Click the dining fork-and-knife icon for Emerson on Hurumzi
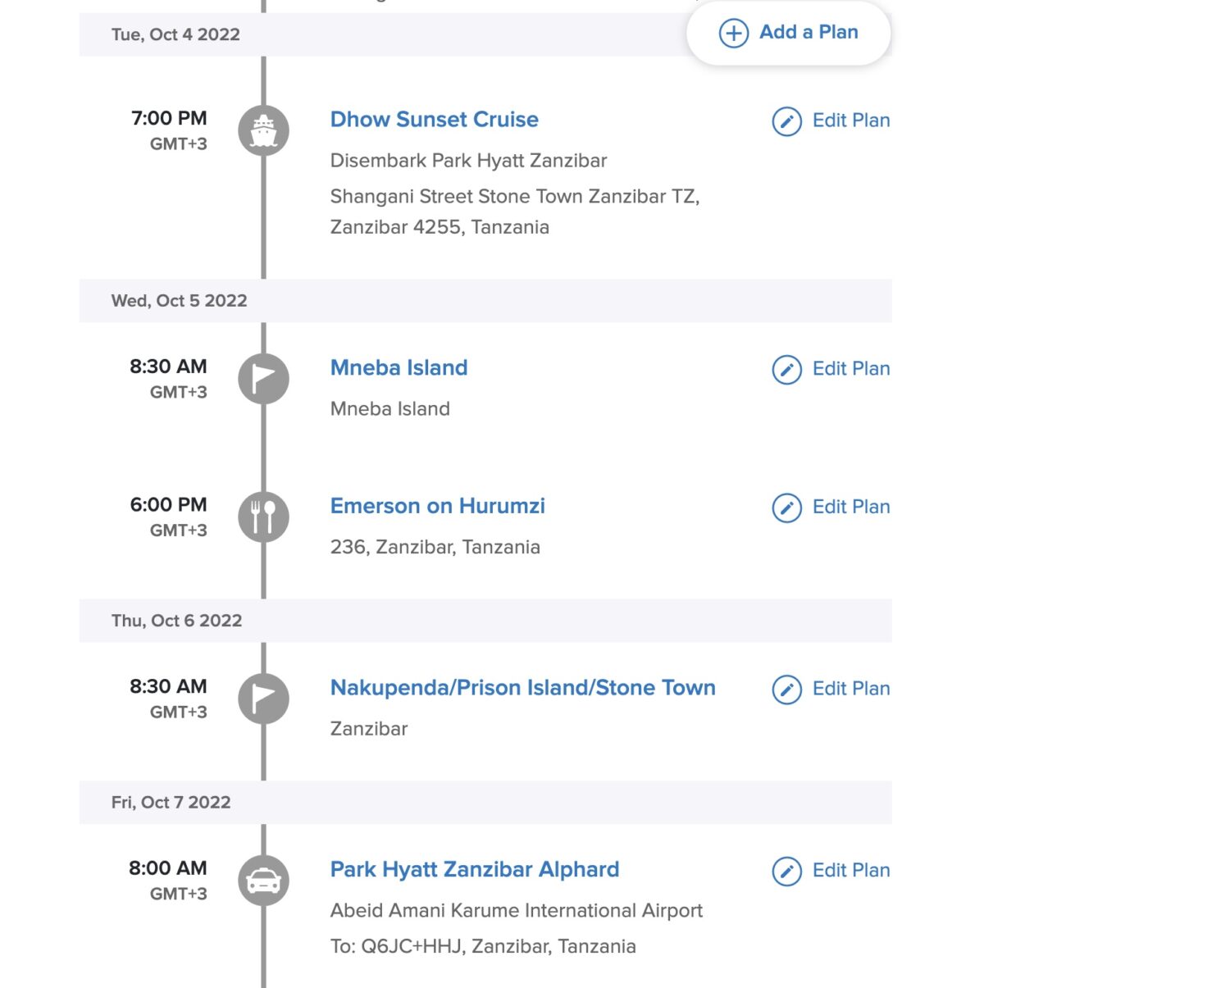Screen dimensions: 1230x988 click(263, 516)
